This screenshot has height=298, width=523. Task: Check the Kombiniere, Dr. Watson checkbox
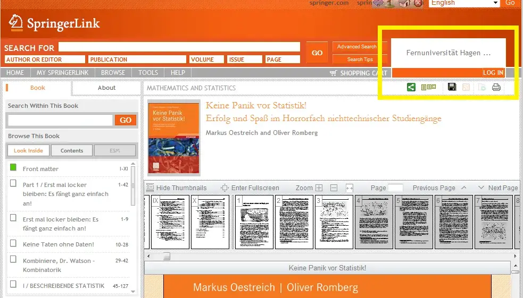13,259
